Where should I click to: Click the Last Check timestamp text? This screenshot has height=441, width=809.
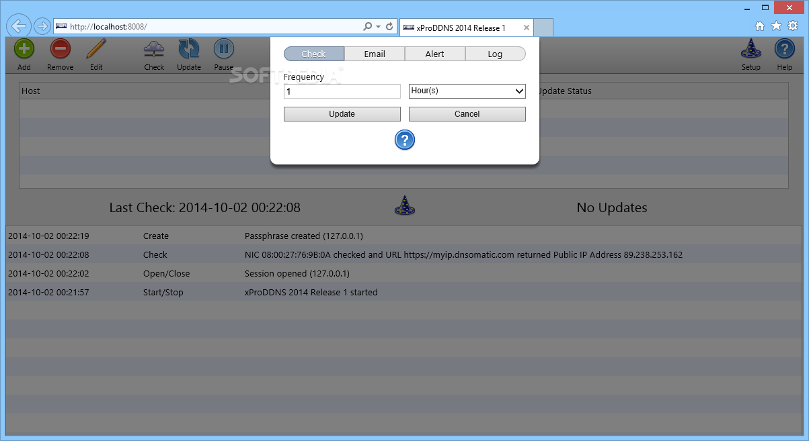tap(205, 207)
